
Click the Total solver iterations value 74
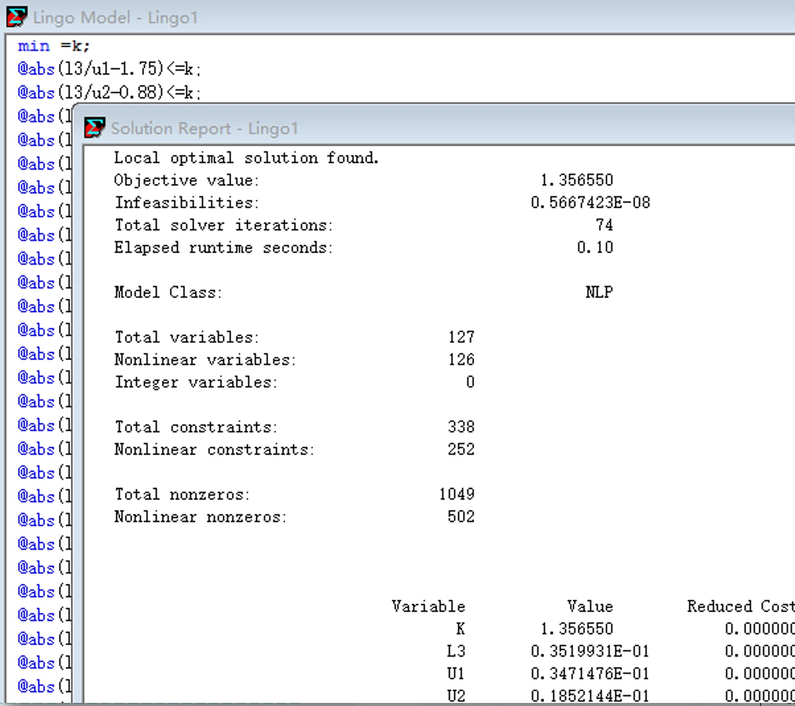pyautogui.click(x=604, y=225)
